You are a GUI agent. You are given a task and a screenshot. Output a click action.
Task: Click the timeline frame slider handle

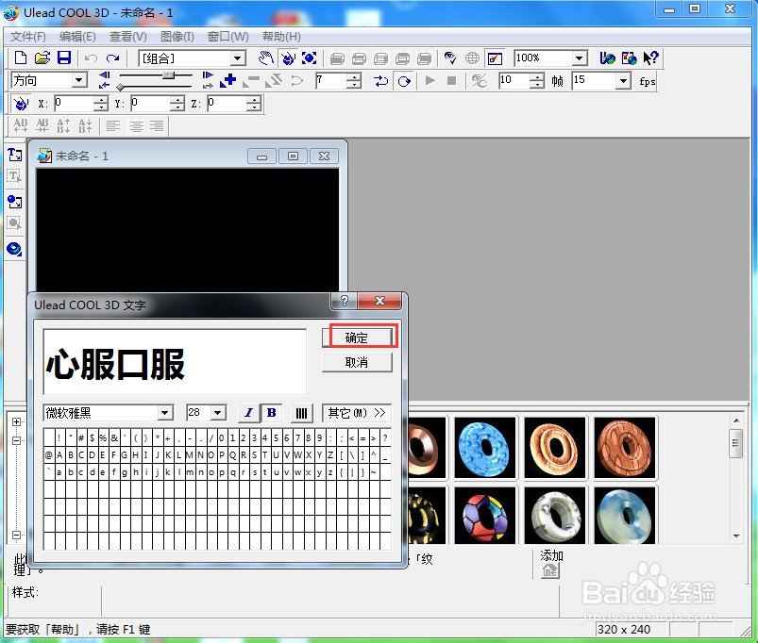coord(169,75)
